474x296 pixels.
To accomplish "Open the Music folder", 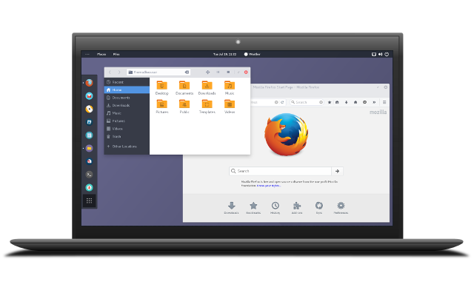I will coord(230,87).
